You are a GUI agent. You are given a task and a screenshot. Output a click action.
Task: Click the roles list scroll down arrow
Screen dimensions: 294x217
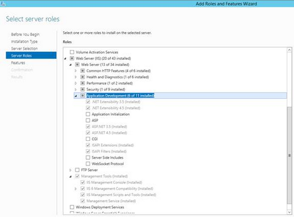point(289,212)
